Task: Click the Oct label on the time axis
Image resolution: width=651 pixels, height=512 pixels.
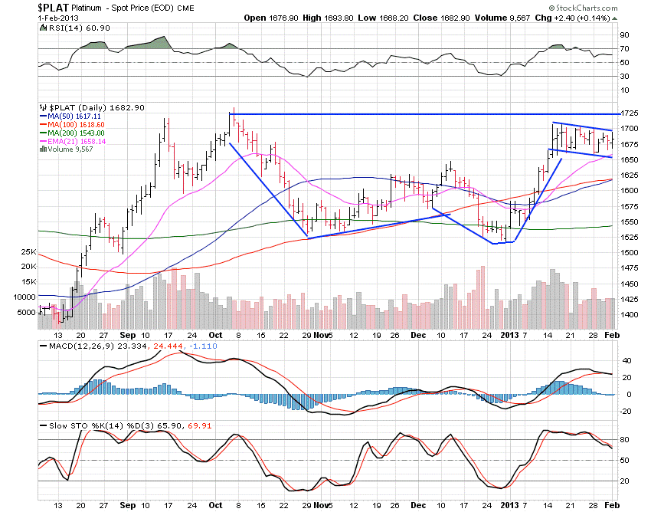Action: [x=217, y=335]
